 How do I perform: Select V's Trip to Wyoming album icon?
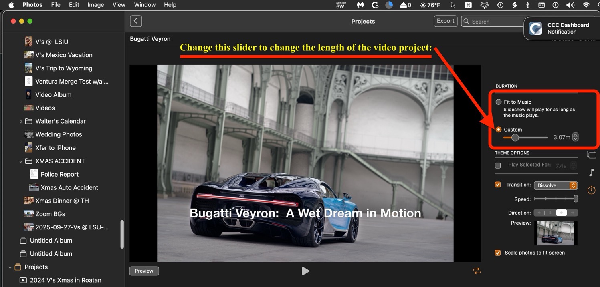(28, 68)
